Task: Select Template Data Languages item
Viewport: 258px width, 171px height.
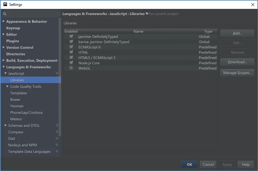Action: pos(29,151)
